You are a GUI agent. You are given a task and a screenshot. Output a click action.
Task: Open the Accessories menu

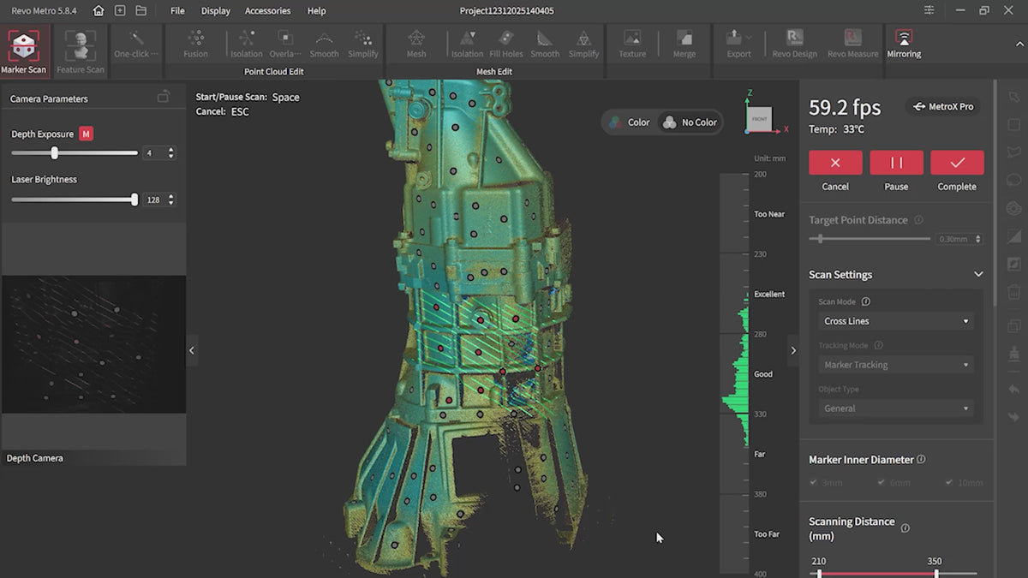267,11
